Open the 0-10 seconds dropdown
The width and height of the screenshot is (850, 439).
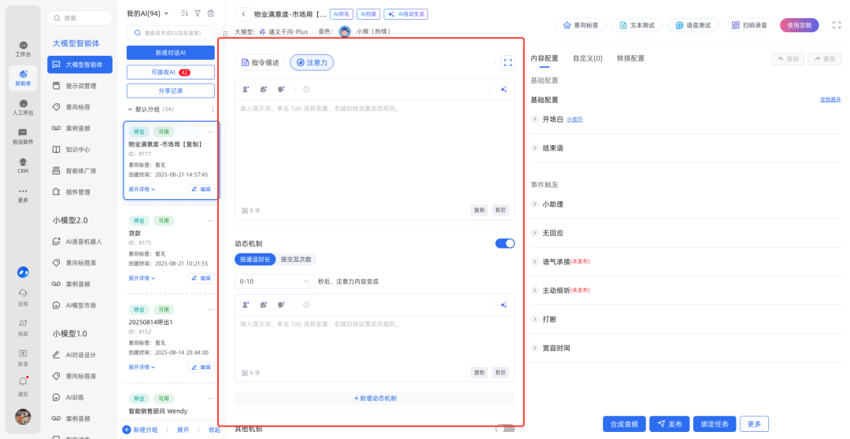(x=274, y=281)
